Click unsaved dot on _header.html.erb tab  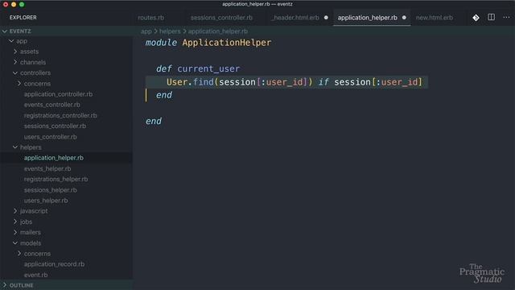(326, 18)
